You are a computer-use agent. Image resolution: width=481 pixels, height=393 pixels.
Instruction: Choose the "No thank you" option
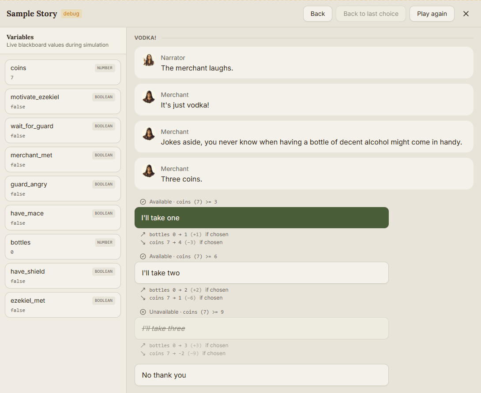[x=261, y=375]
